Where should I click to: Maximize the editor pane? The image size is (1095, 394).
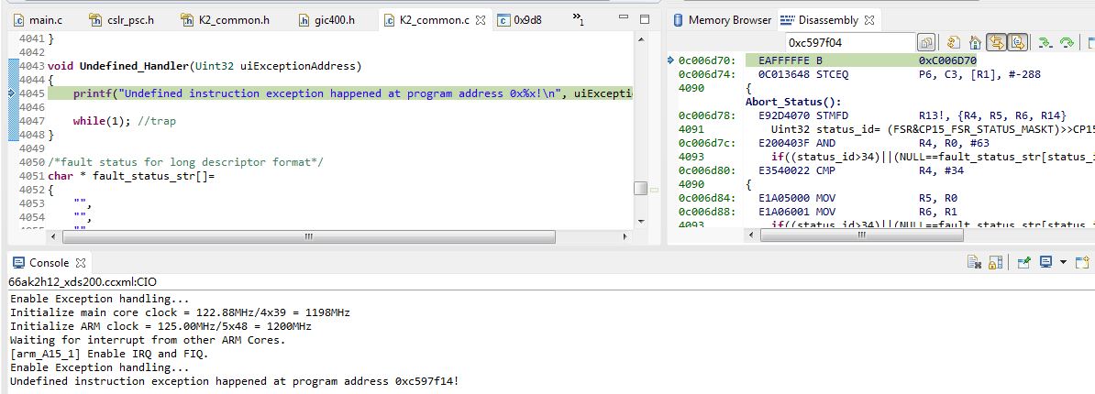point(645,19)
